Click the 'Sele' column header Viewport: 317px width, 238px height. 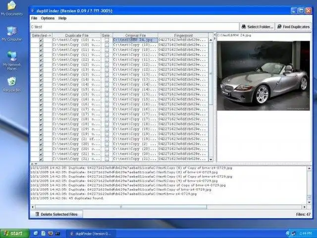pyautogui.click(x=107, y=35)
